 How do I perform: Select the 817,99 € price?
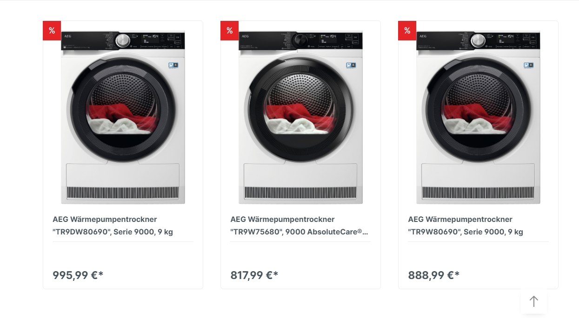254,275
